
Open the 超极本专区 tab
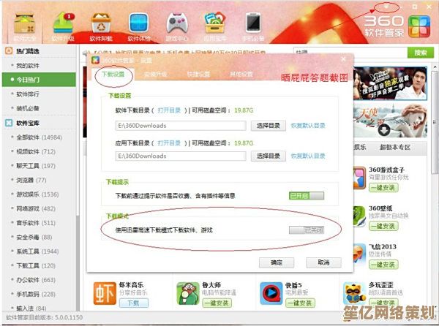(395, 147)
